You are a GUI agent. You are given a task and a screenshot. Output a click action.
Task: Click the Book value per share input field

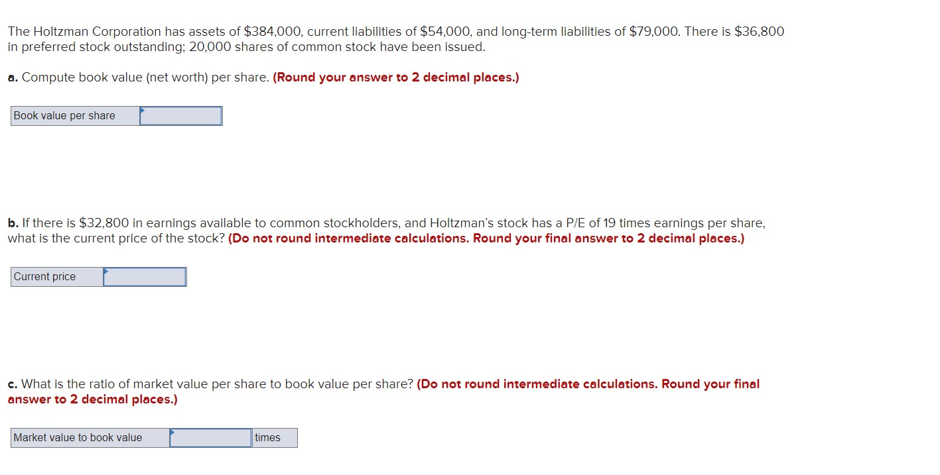[x=180, y=115]
